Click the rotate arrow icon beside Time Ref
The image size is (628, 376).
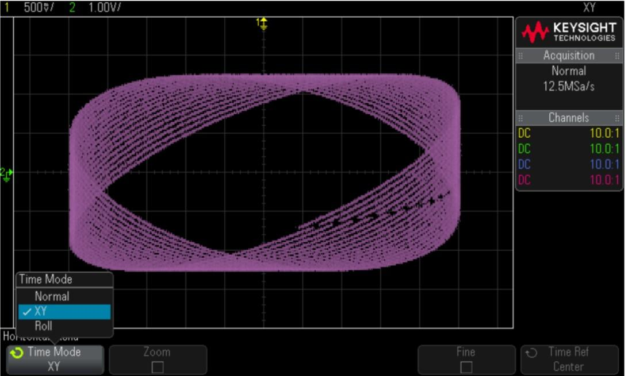point(531,352)
